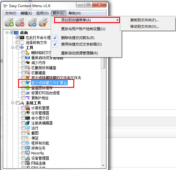Check the 工具 group checkbox

pos(18,47)
